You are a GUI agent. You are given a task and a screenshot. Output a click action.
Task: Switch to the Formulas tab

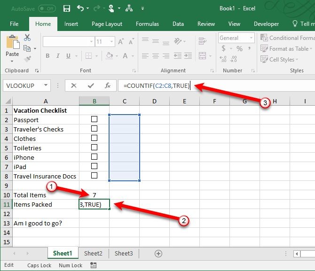(147, 24)
